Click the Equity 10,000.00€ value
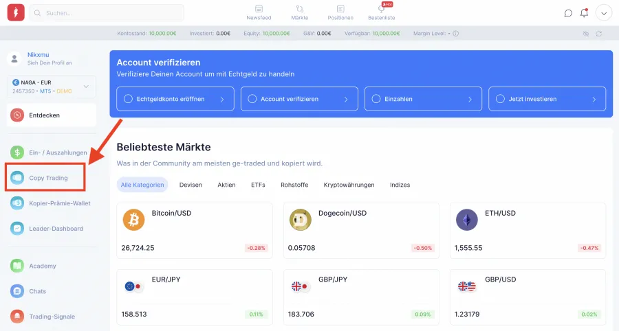Viewport: 619px width, 331px height. (276, 34)
